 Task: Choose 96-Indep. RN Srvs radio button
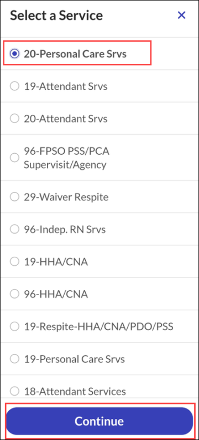pyautogui.click(x=14, y=230)
